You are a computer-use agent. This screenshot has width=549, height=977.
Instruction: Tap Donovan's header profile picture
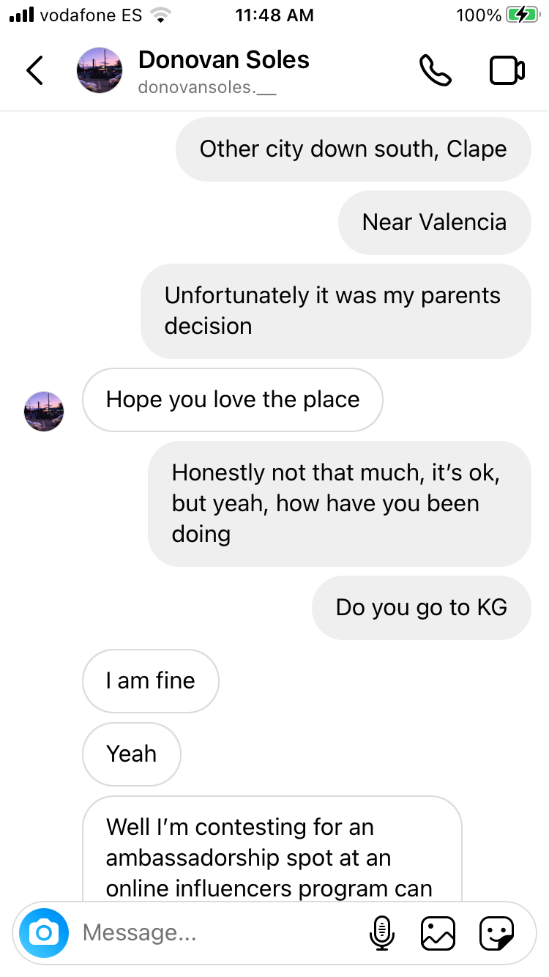(99, 70)
